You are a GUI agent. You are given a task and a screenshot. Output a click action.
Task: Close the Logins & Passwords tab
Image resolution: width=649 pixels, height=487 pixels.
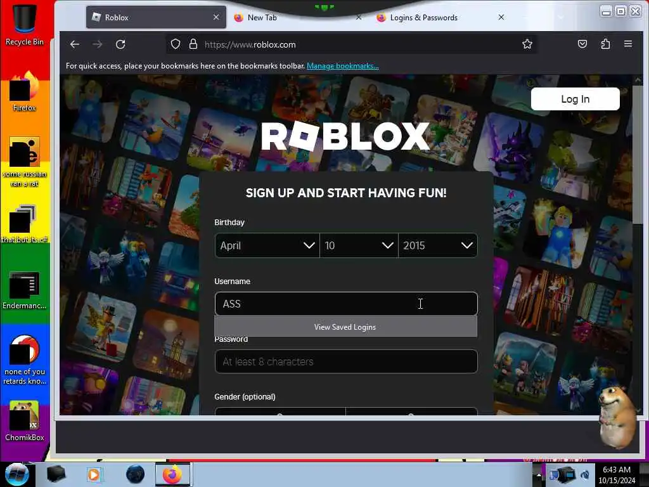click(501, 17)
